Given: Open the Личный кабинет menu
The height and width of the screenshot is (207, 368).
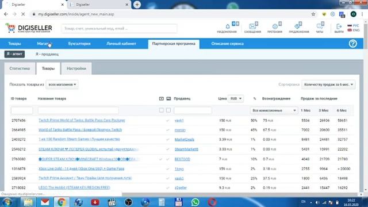Looking at the screenshot, I should tap(121, 44).
